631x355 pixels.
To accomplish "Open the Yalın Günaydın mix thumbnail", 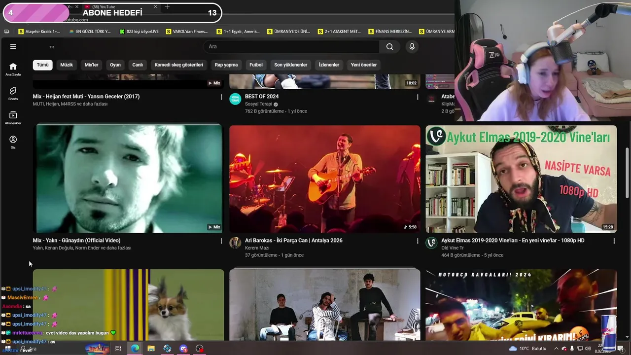I will click(128, 178).
